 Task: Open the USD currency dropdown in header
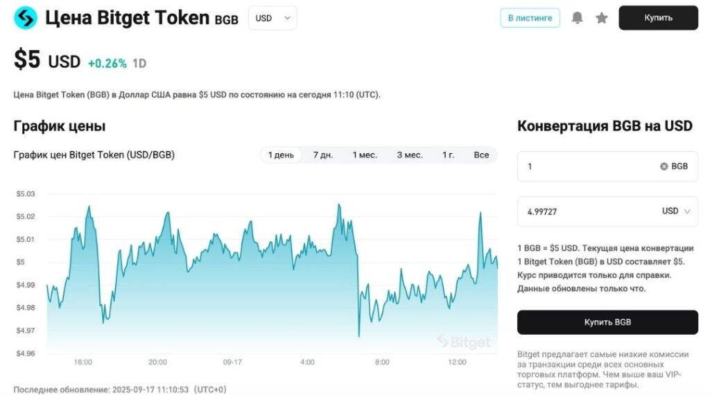pos(272,18)
